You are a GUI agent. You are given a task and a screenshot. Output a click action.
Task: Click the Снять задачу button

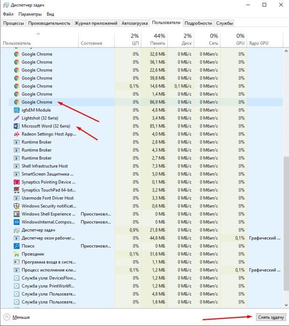[271, 317]
